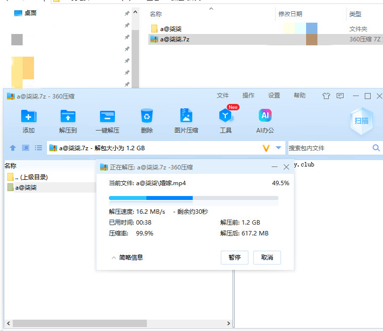
Task: Click the pin icon next to 桌面
Action: [127, 13]
